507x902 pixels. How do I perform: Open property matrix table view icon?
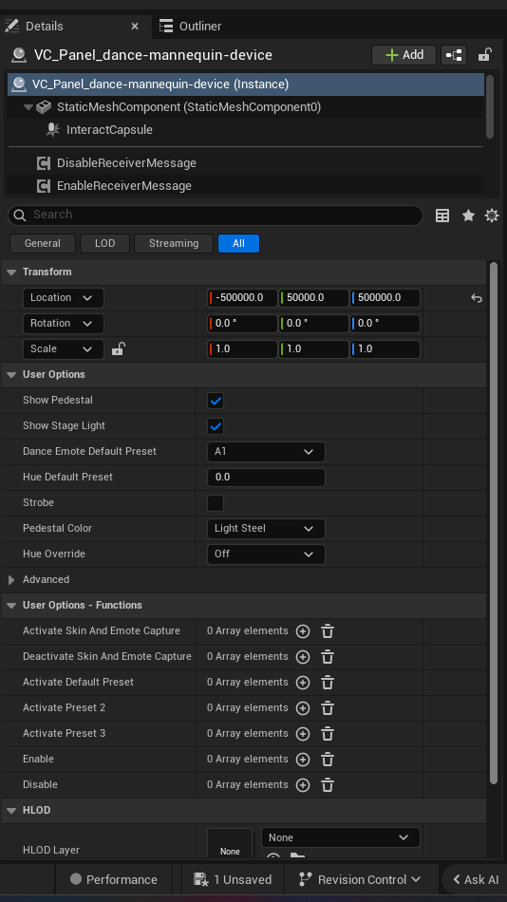(442, 216)
